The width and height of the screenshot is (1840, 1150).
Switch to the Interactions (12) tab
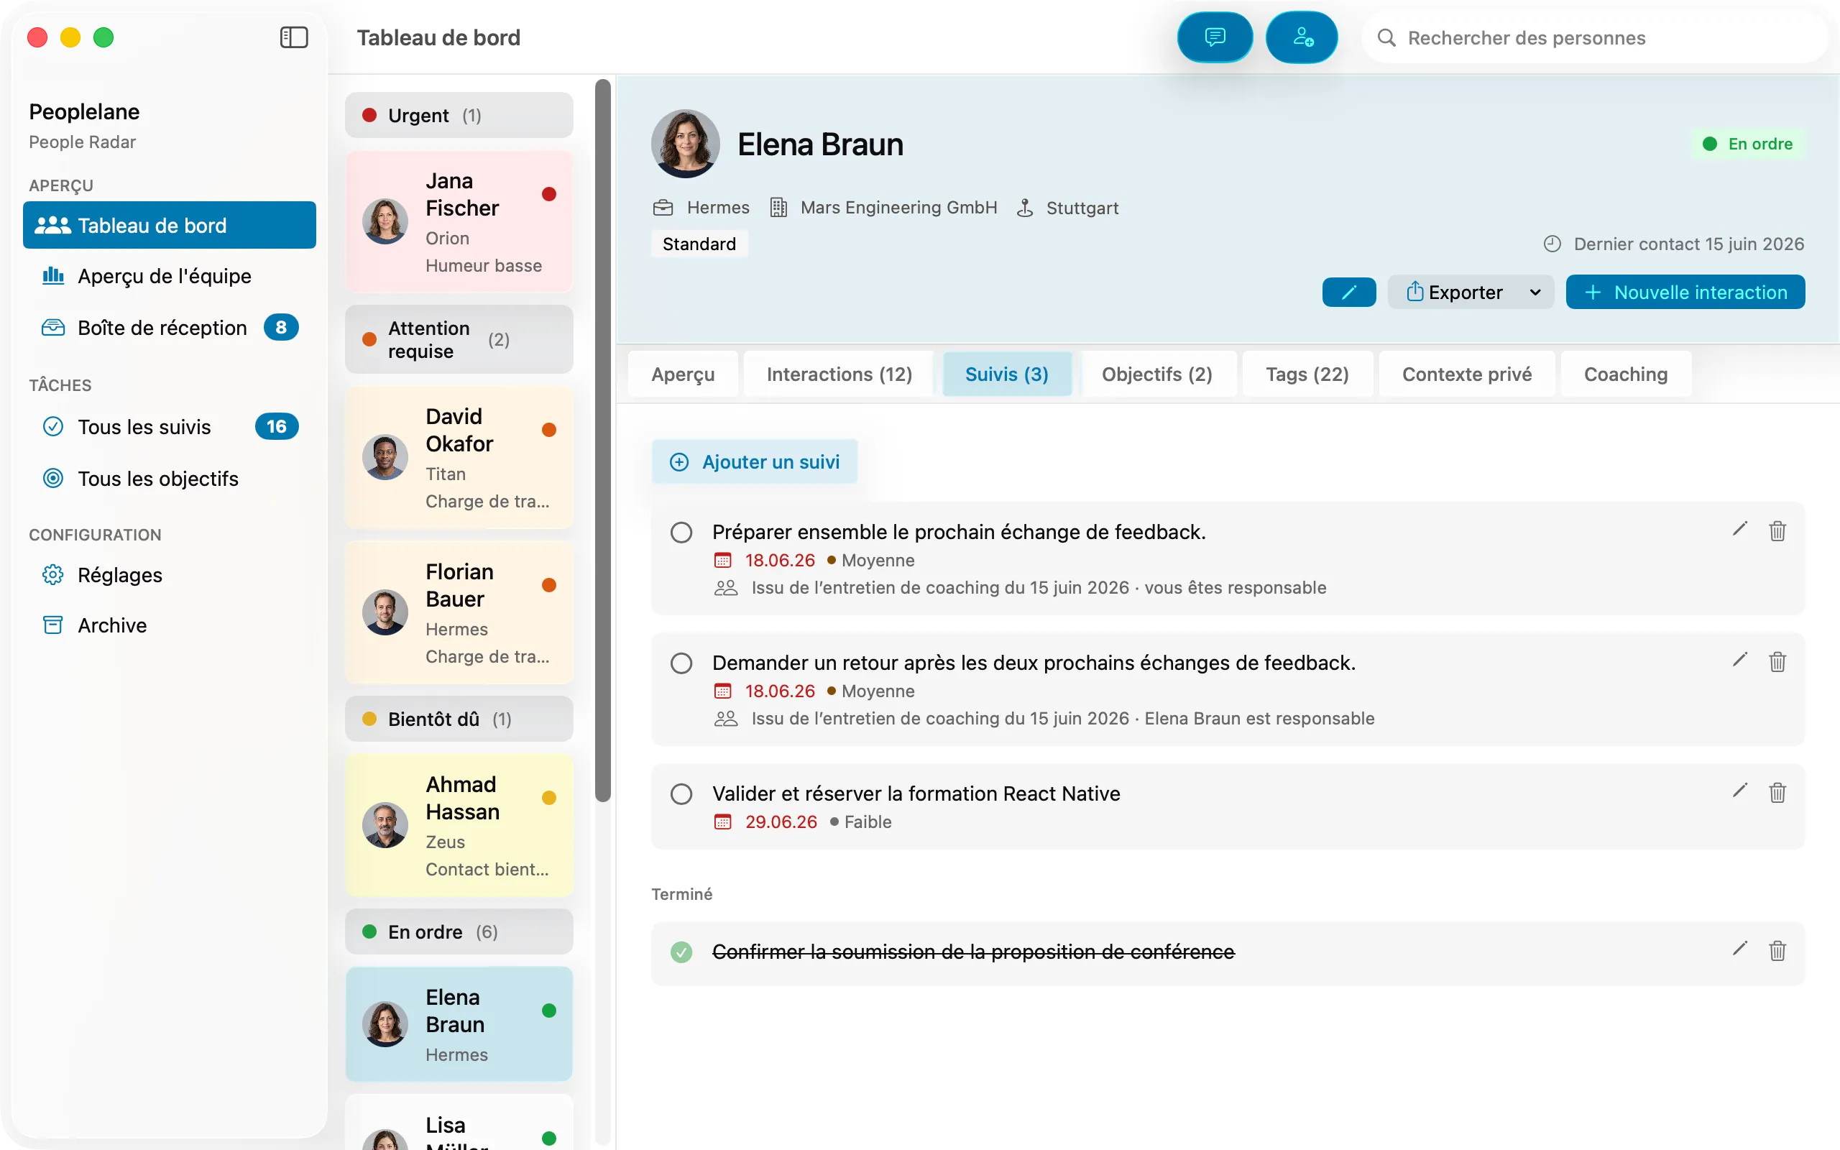pos(839,374)
